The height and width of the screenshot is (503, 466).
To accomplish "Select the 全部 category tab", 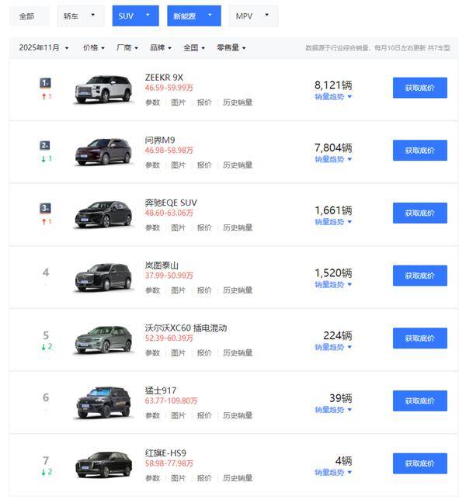I will tap(26, 16).
